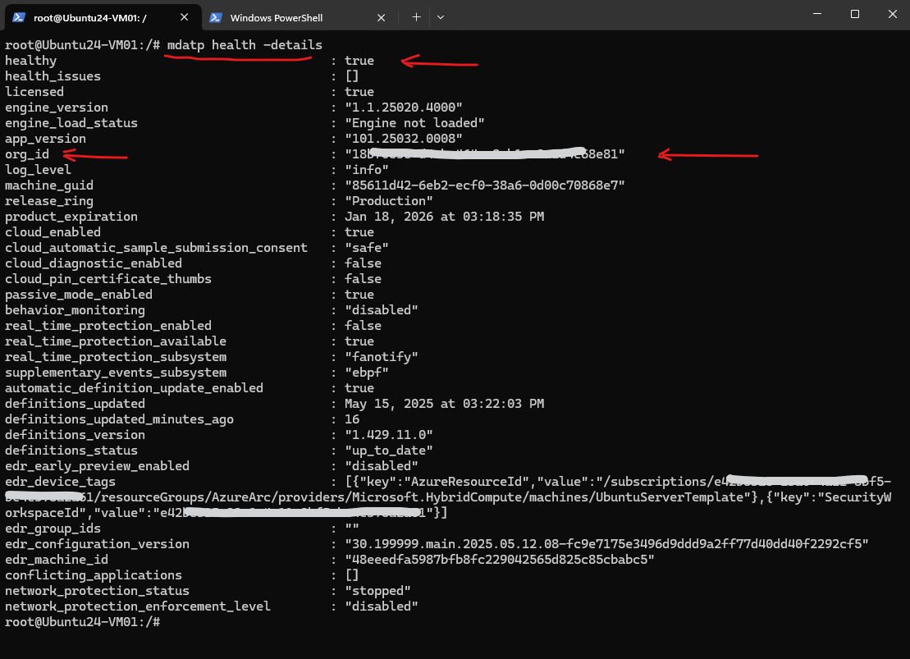This screenshot has width=910, height=659.
Task: Click the definitions_version value "1.429.11.0"
Action: pyautogui.click(x=389, y=435)
